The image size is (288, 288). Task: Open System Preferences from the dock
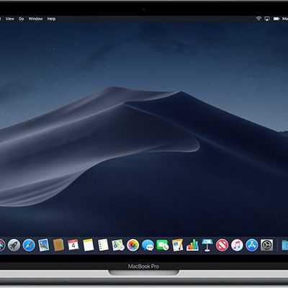click(266, 246)
